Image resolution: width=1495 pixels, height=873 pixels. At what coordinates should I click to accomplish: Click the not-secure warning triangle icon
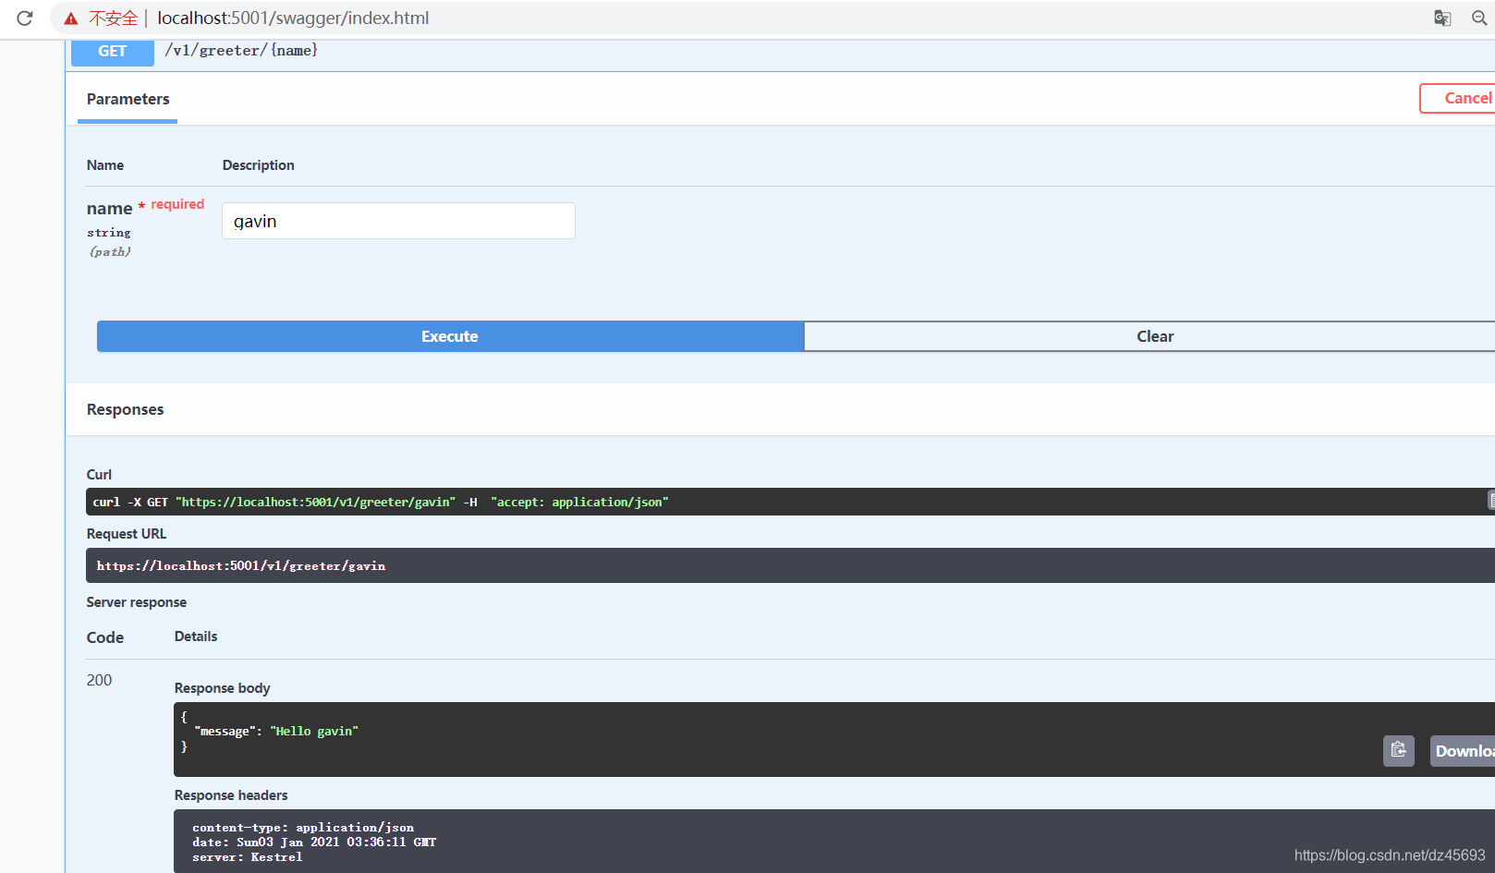(71, 18)
